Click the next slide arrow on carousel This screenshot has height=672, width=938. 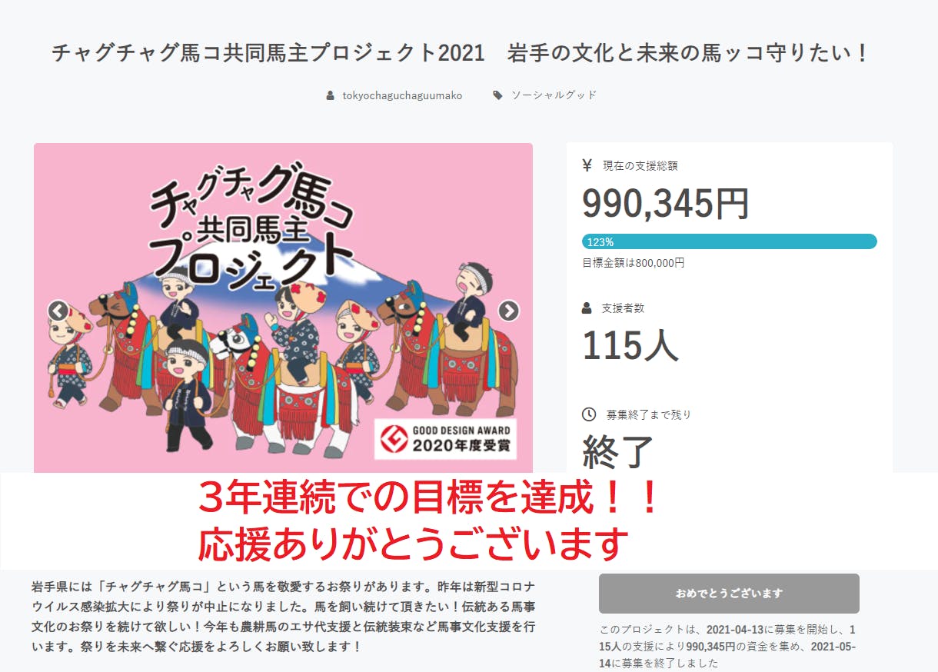(508, 311)
